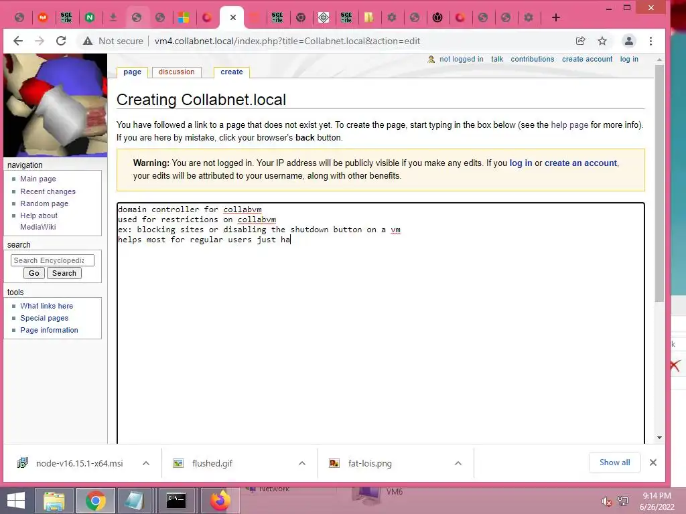The width and height of the screenshot is (686, 514).
Task: Switch to the tab with download arrow icon
Action: coord(113,17)
